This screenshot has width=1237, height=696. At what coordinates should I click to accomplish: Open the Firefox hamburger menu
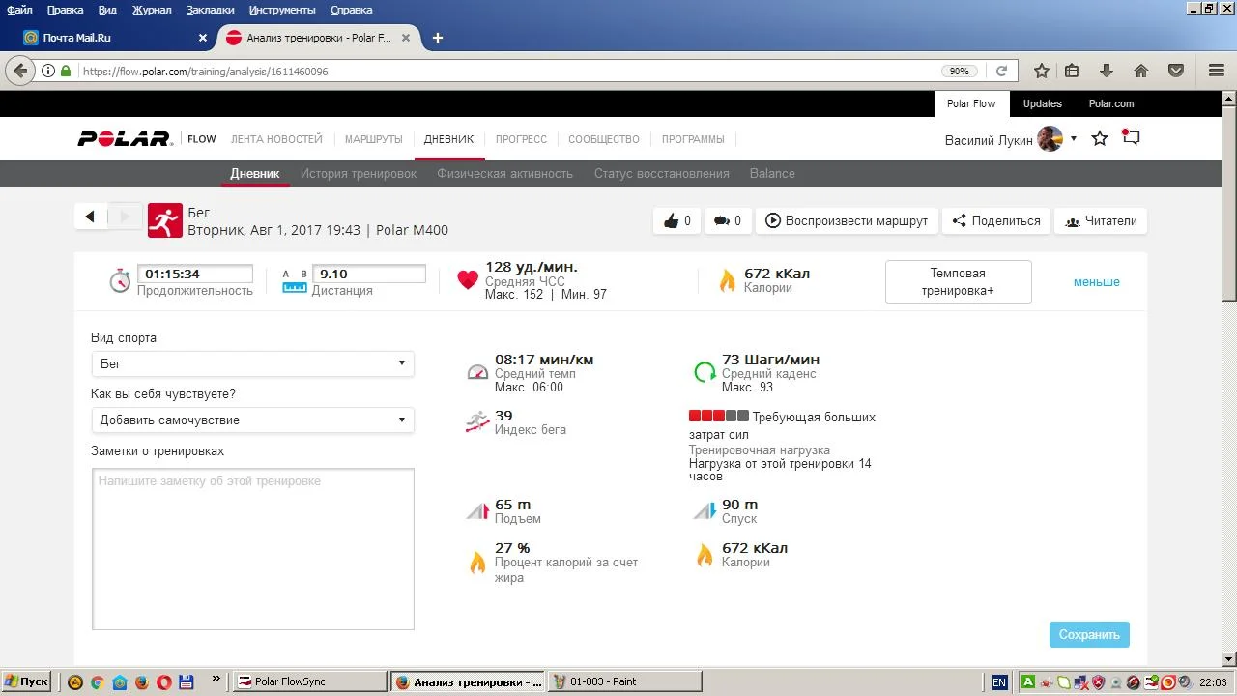point(1217,71)
